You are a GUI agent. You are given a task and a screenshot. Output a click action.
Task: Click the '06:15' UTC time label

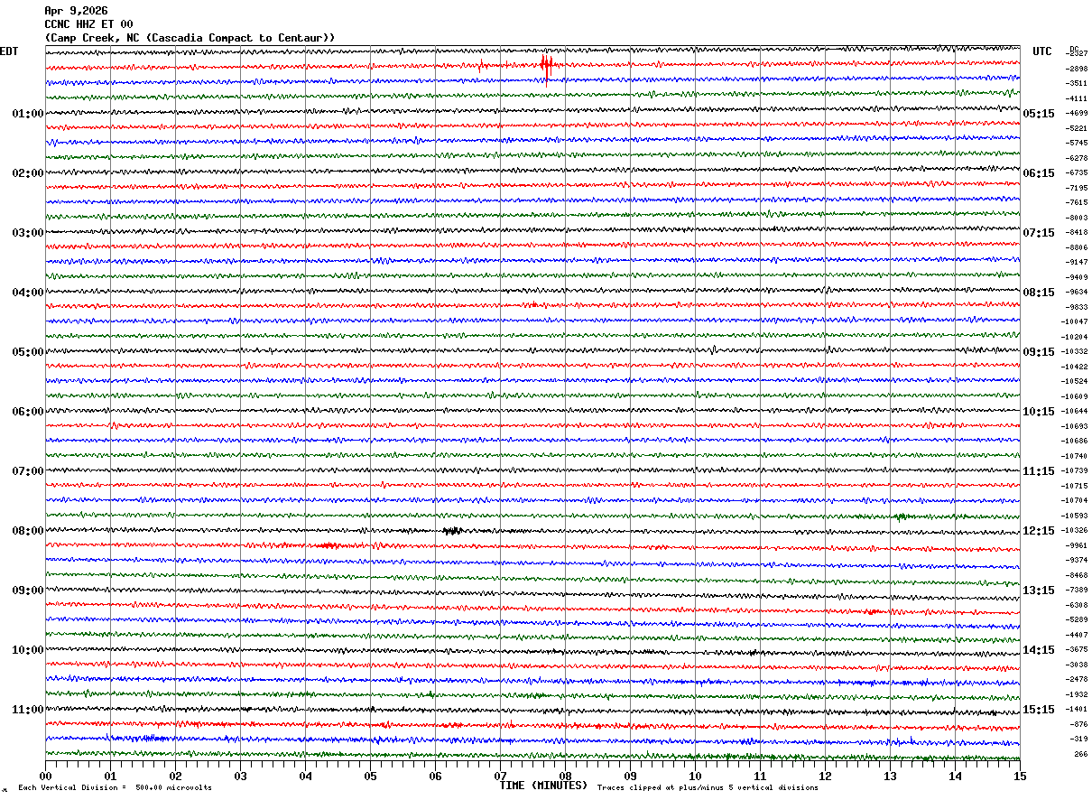(x=1039, y=173)
